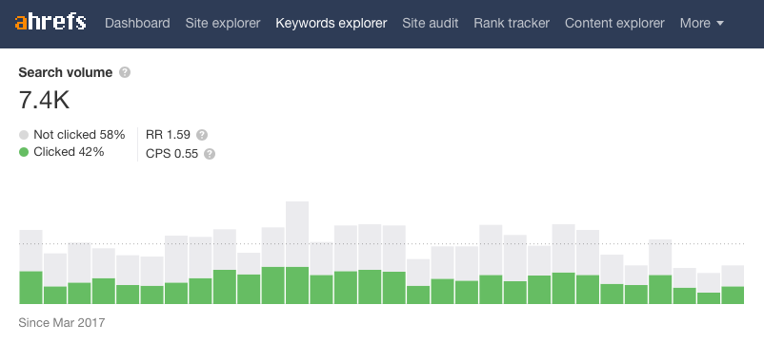The image size is (764, 343).
Task: Click the Not clicked 58% label
Action: tap(79, 135)
